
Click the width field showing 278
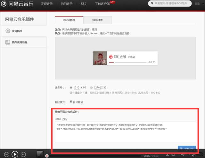(97, 87)
